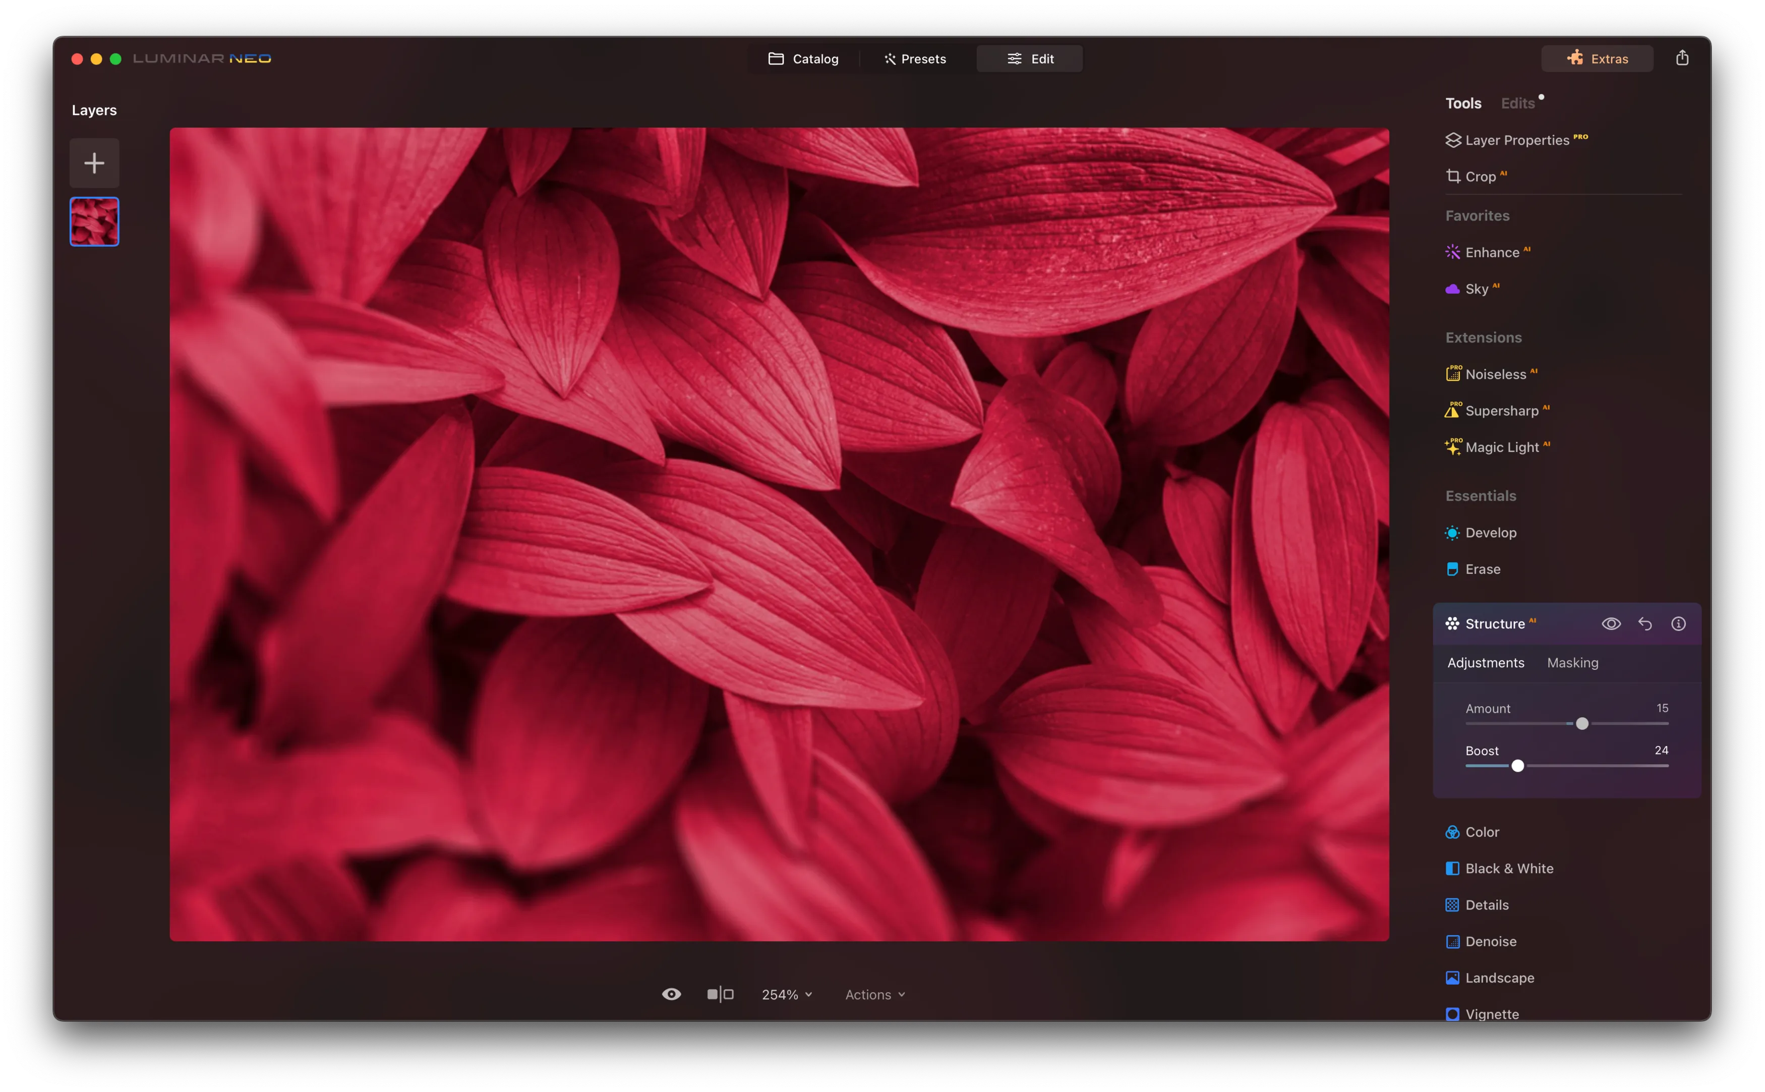
Task: Reset Structure tool with undo arrow
Action: pyautogui.click(x=1644, y=623)
